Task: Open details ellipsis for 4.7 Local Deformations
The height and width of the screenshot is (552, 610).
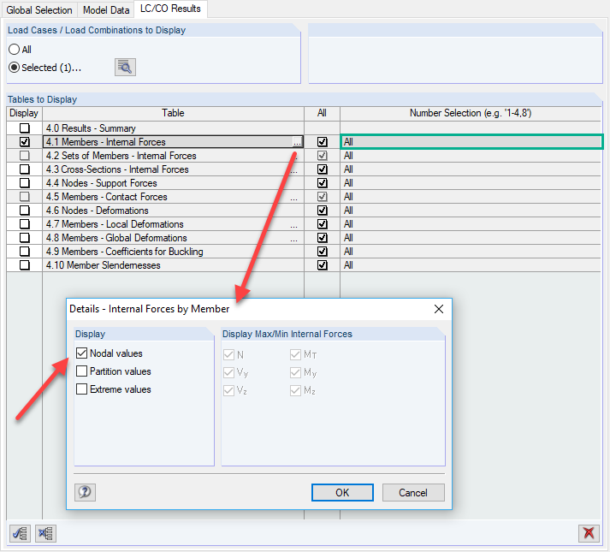Action: click(293, 225)
